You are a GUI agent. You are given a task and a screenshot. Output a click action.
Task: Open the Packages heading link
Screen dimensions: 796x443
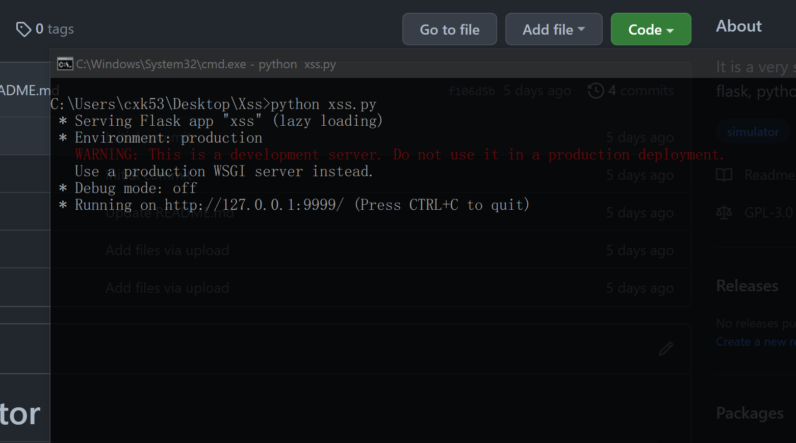(x=750, y=413)
